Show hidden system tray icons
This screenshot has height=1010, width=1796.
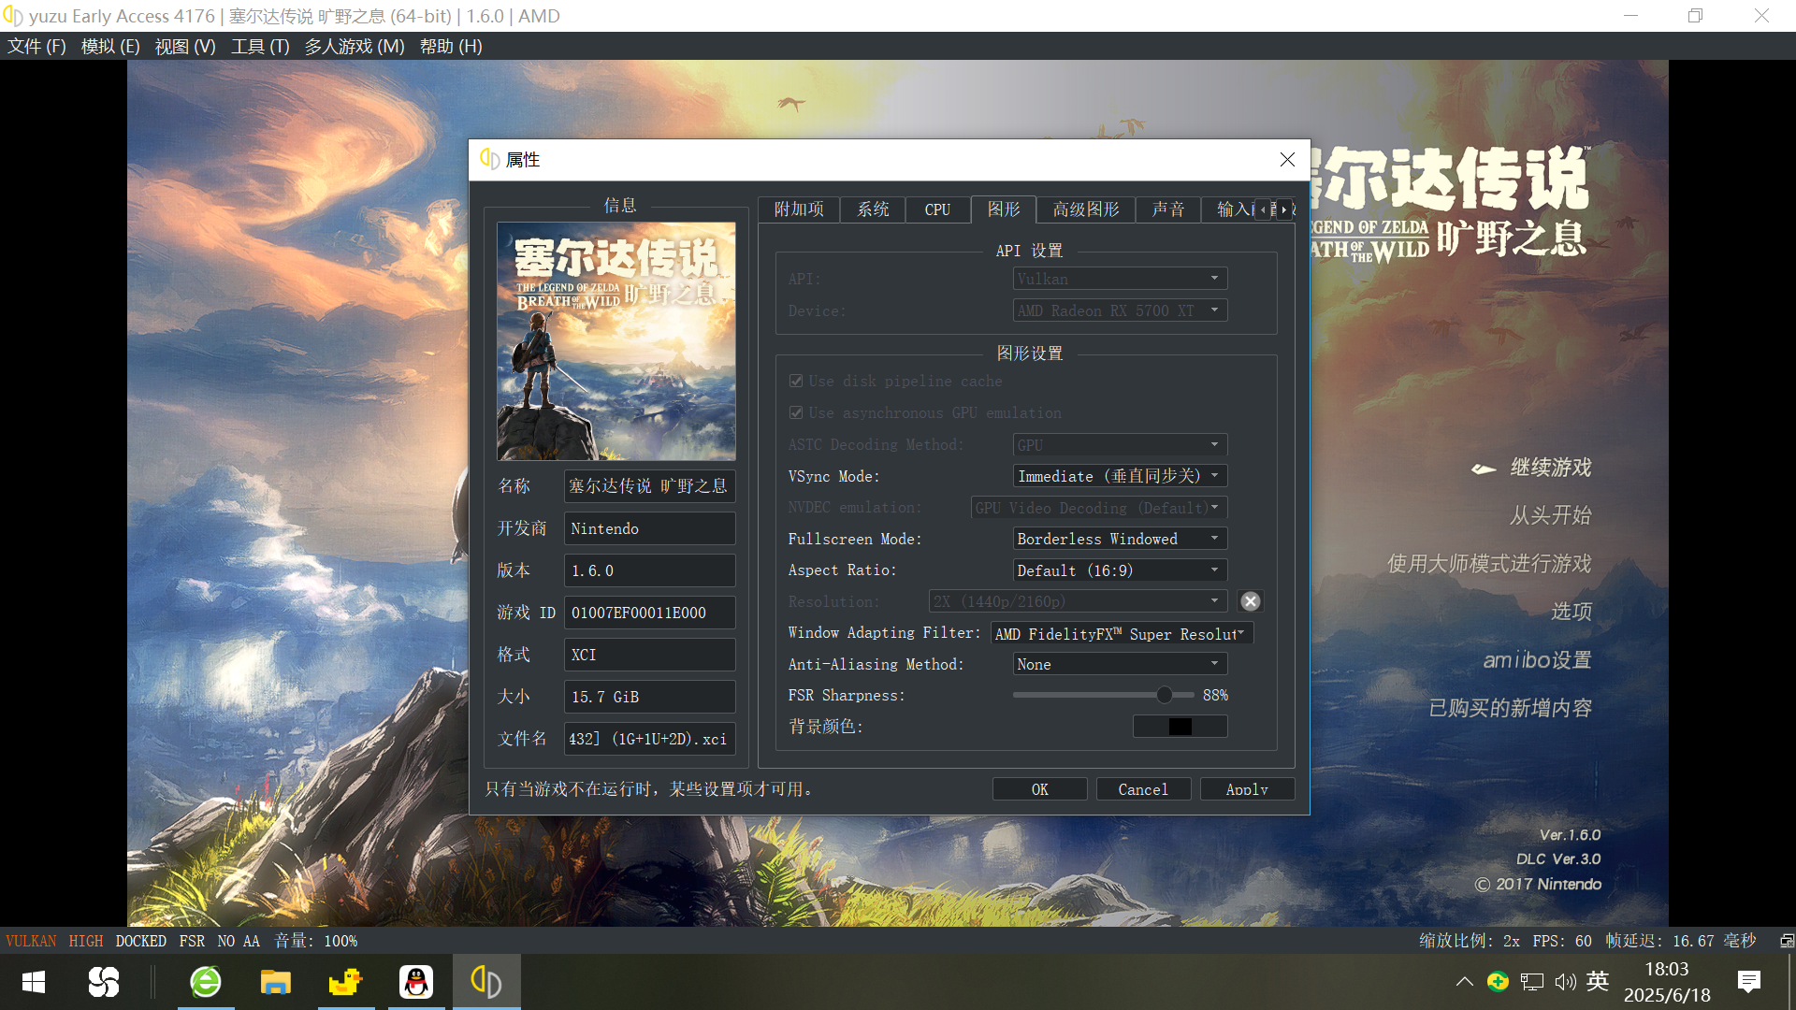click(x=1465, y=981)
